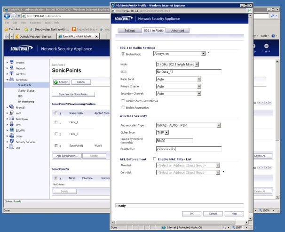This screenshot has width=285, height=232.
Task: Select Station Status in sidebar
Action: [26, 90]
